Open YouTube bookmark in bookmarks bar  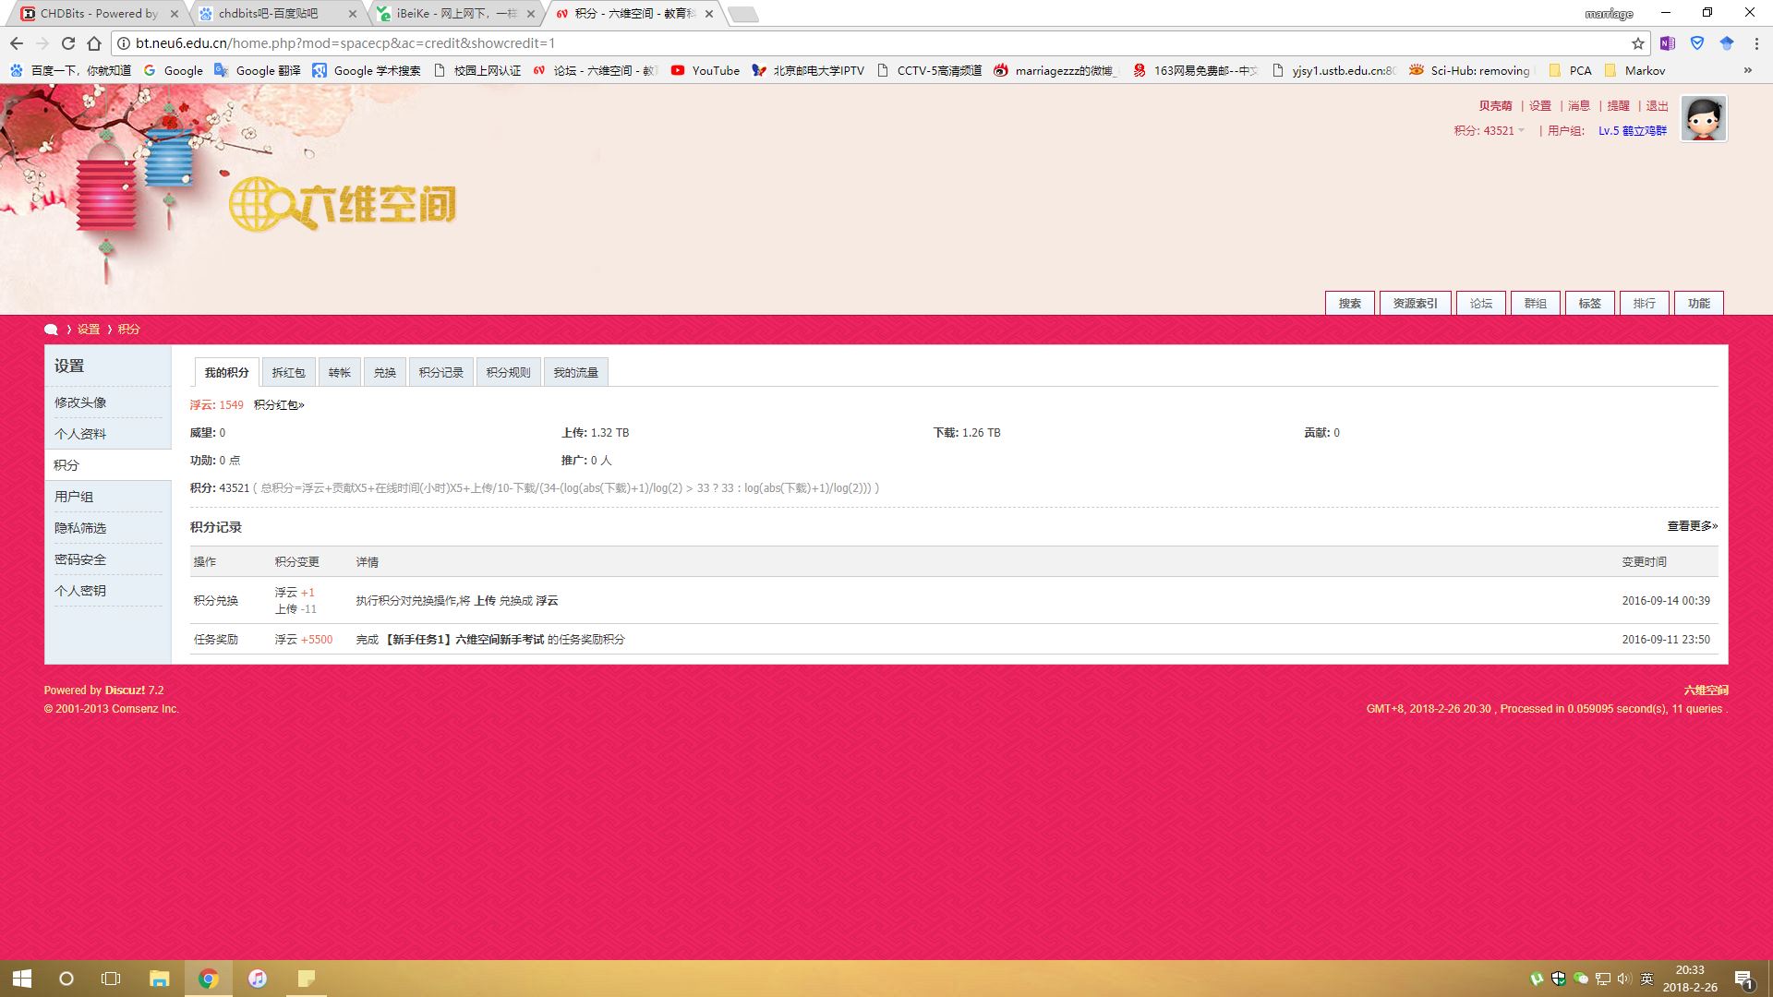tap(706, 70)
